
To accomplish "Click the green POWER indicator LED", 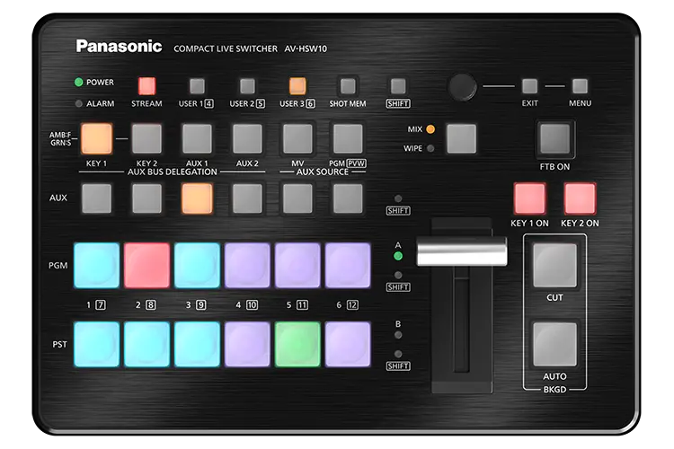I will pyautogui.click(x=79, y=82).
